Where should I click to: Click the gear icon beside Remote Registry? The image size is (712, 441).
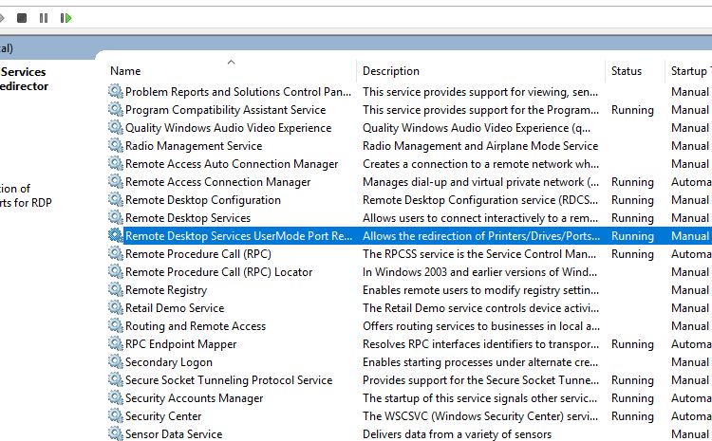tap(116, 290)
